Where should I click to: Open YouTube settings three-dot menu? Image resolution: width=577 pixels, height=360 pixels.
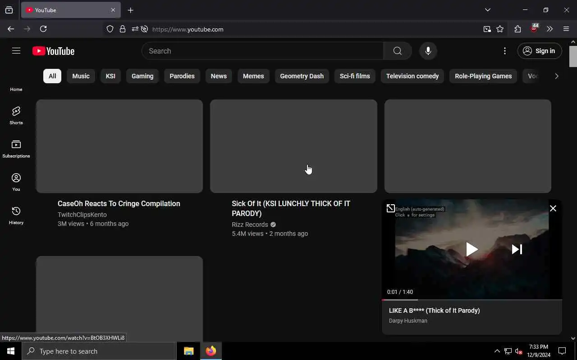coord(505,51)
